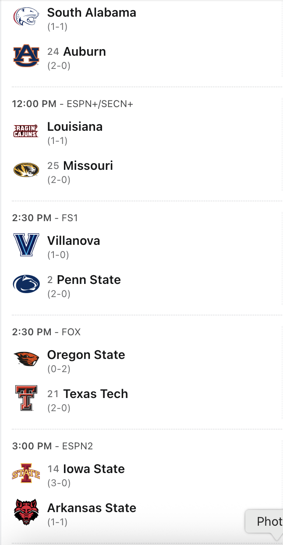This screenshot has height=545, width=283.
Task: Click the Oregon State Beavers logo
Action: pyautogui.click(x=26, y=359)
